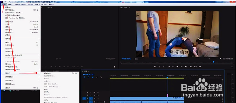Mark Out point in Program monitor
Image resolution: width=236 pixels, height=103 pixels.
[163, 67]
